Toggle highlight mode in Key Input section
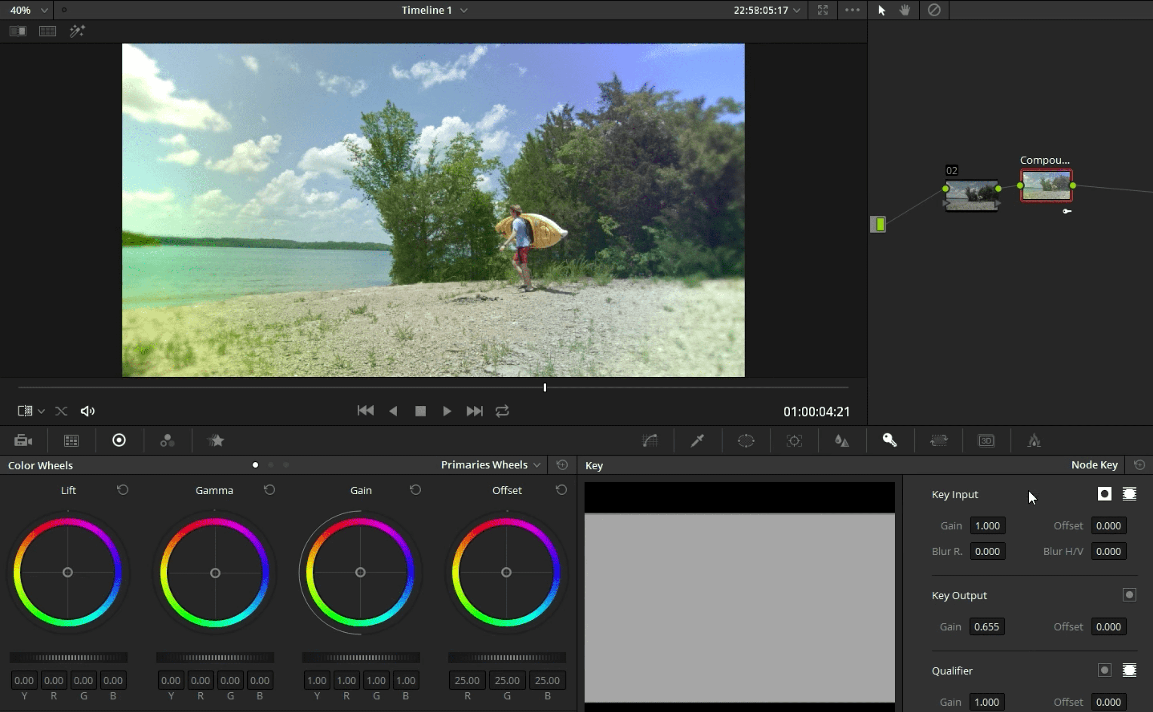Screen dimensions: 1153x712 click(1130, 494)
